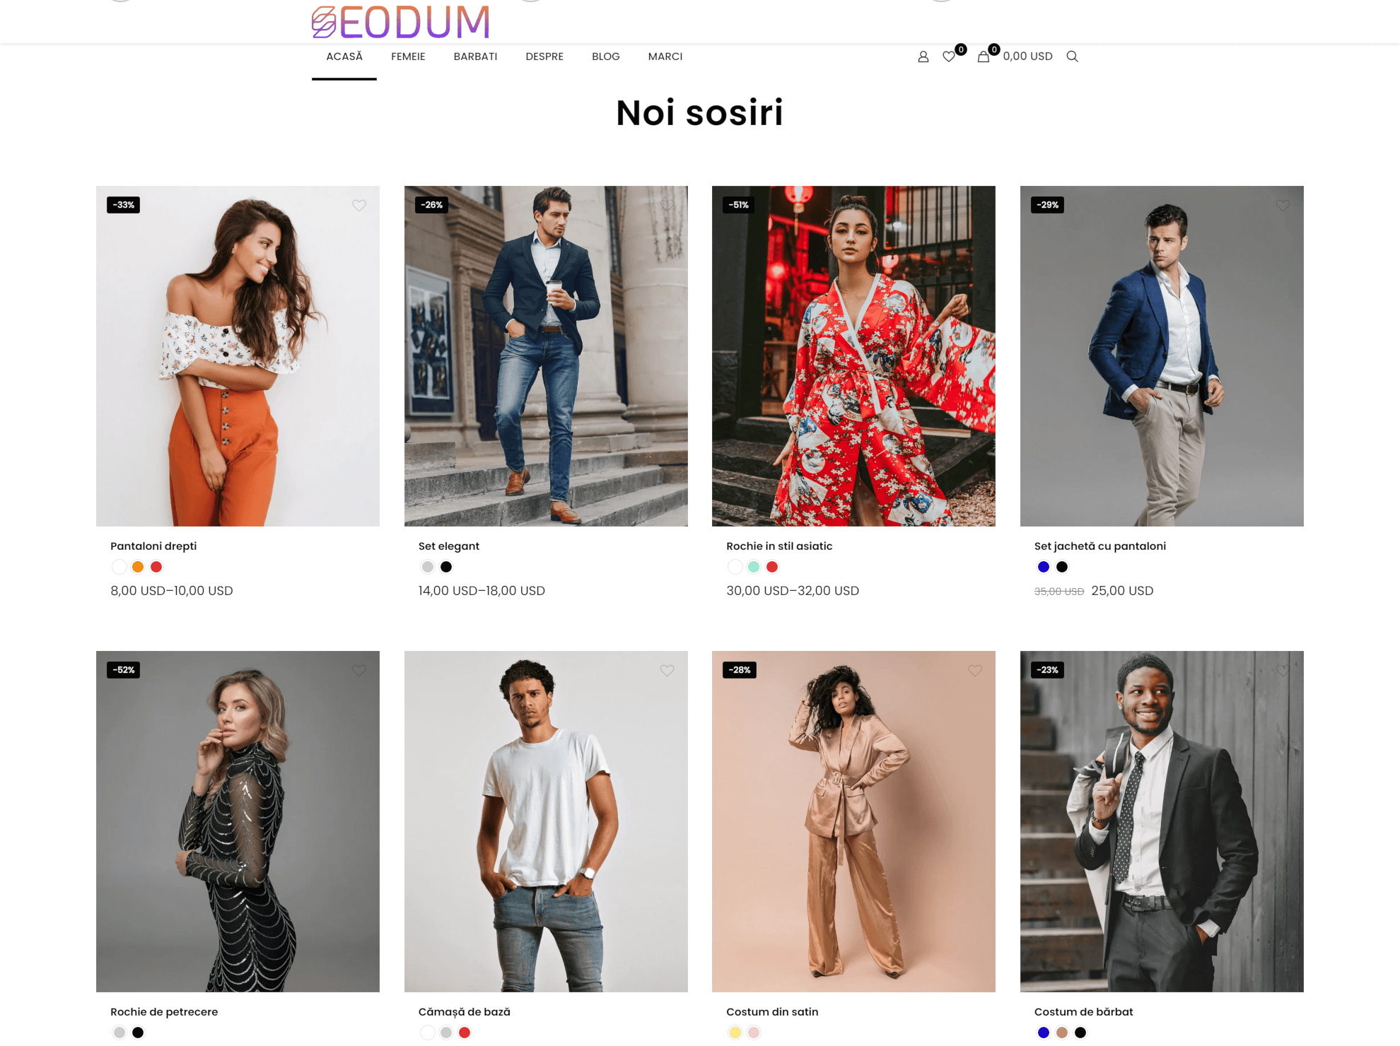1400x1046 pixels.
Task: Go to the BLOG page
Action: (606, 57)
